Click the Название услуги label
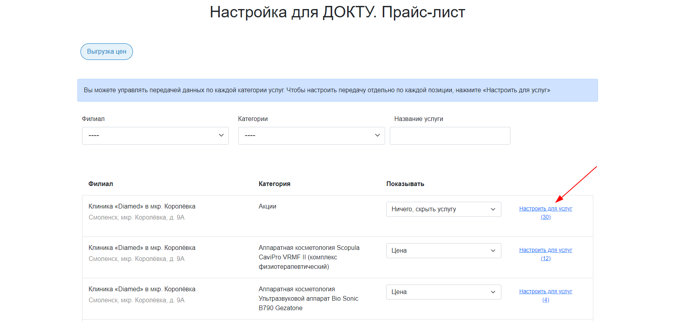Image resolution: width=673 pixels, height=322 pixels. click(x=419, y=119)
